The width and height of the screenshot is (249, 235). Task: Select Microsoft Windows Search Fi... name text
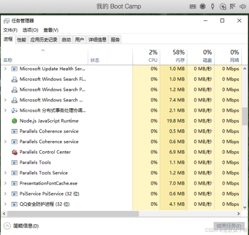coord(53,79)
